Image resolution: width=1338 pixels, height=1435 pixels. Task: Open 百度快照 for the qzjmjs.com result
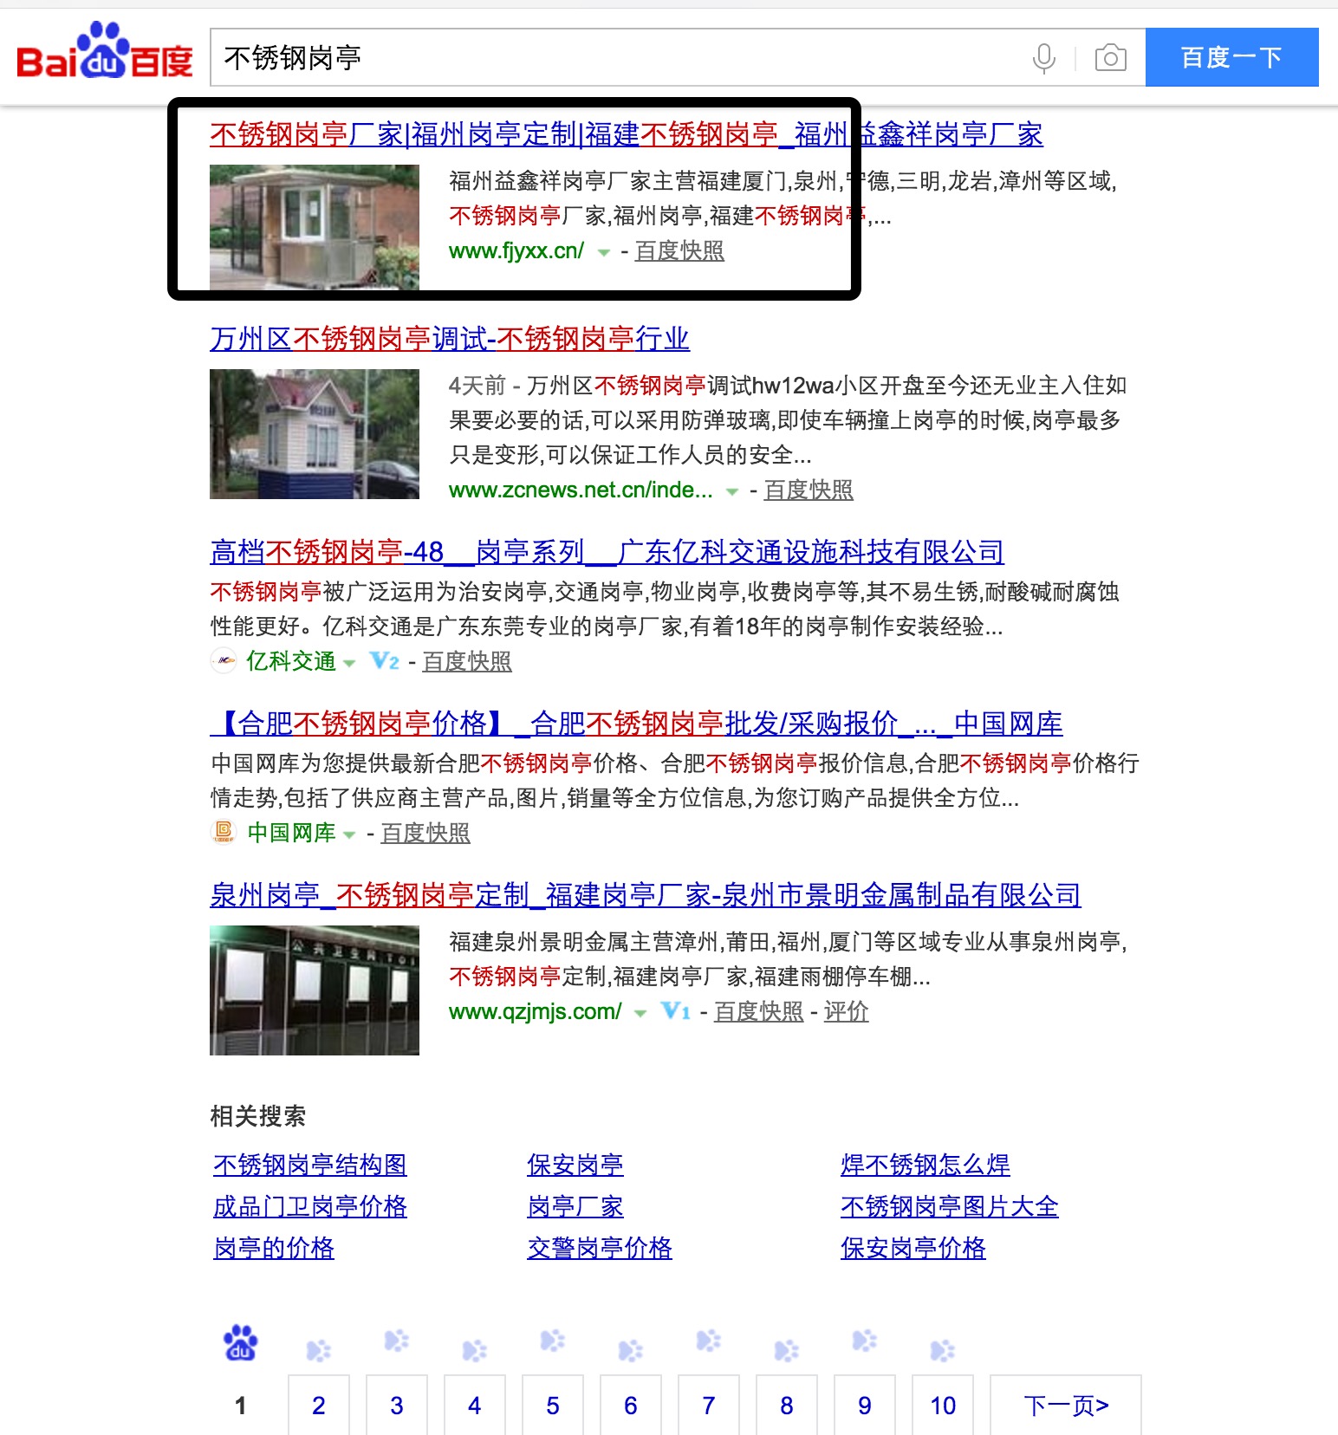pos(759,1012)
